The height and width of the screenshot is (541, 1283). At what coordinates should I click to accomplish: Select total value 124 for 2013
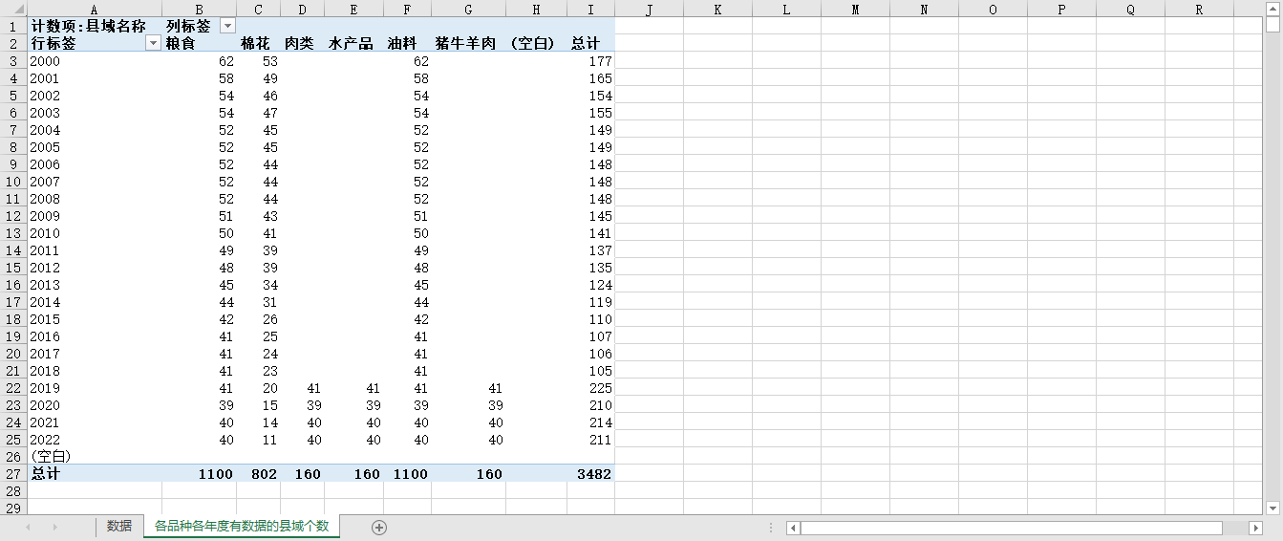point(590,284)
